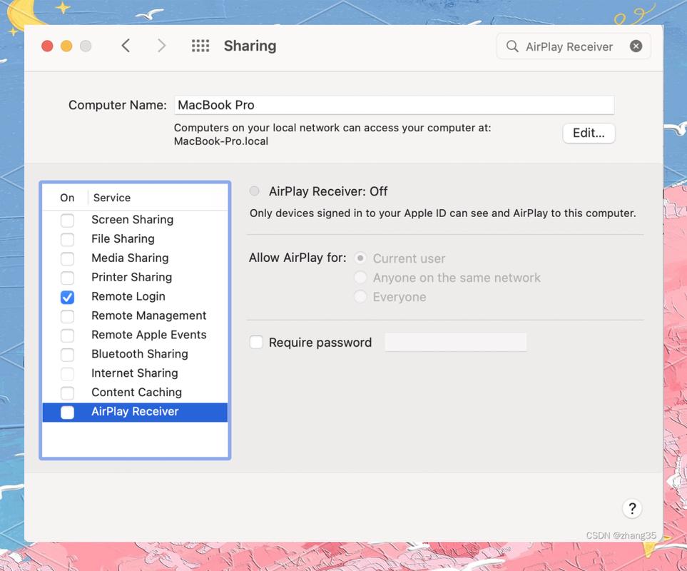Viewport: 687px width, 571px height.
Task: Turn on the AirPlay Receiver checkbox
Action: coord(67,413)
